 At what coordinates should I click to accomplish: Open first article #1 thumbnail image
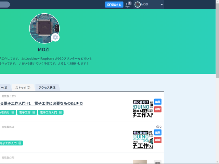[143, 109]
